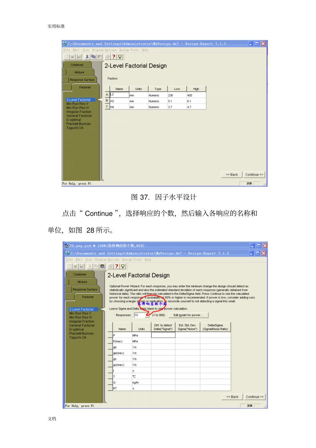Switch to Response Surface tab in Responses window
This screenshot has width=316, height=448.
point(85,289)
